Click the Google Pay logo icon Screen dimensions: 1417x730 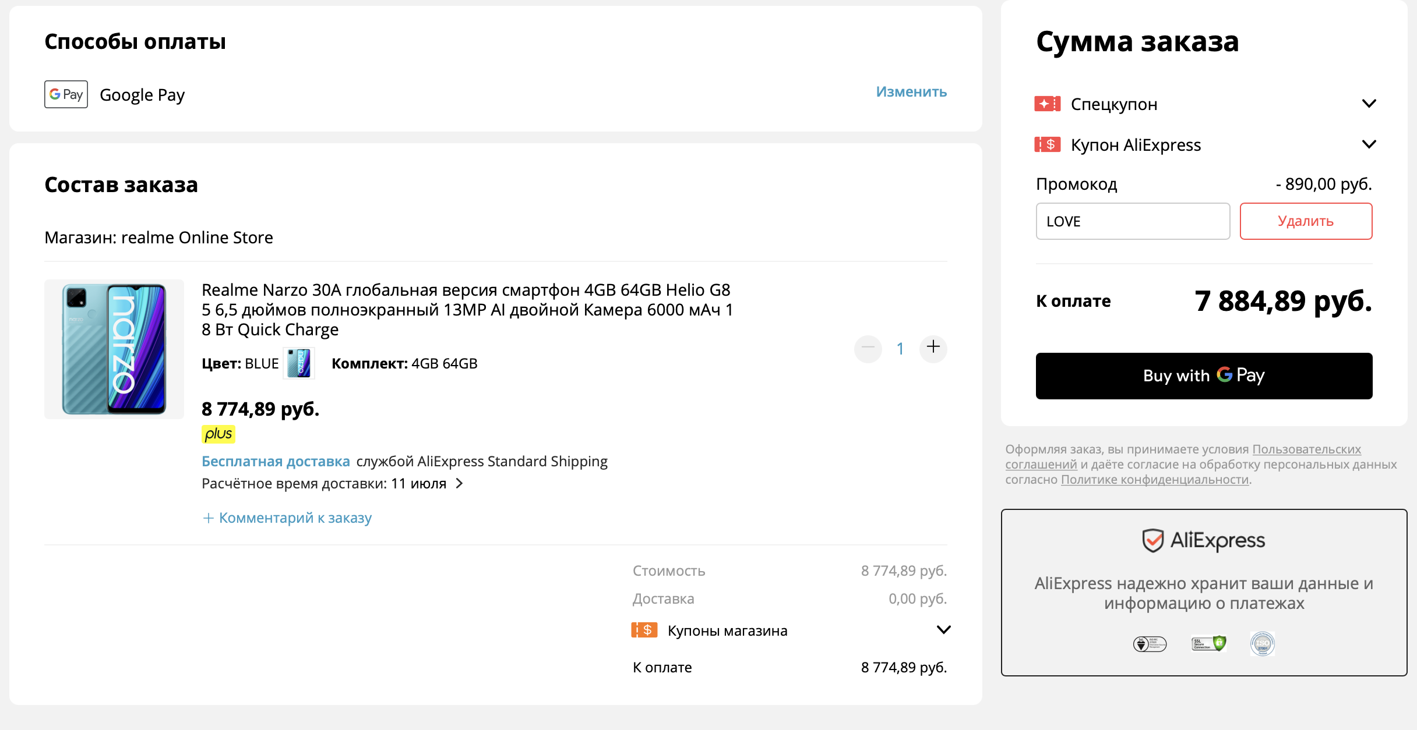[x=66, y=94]
